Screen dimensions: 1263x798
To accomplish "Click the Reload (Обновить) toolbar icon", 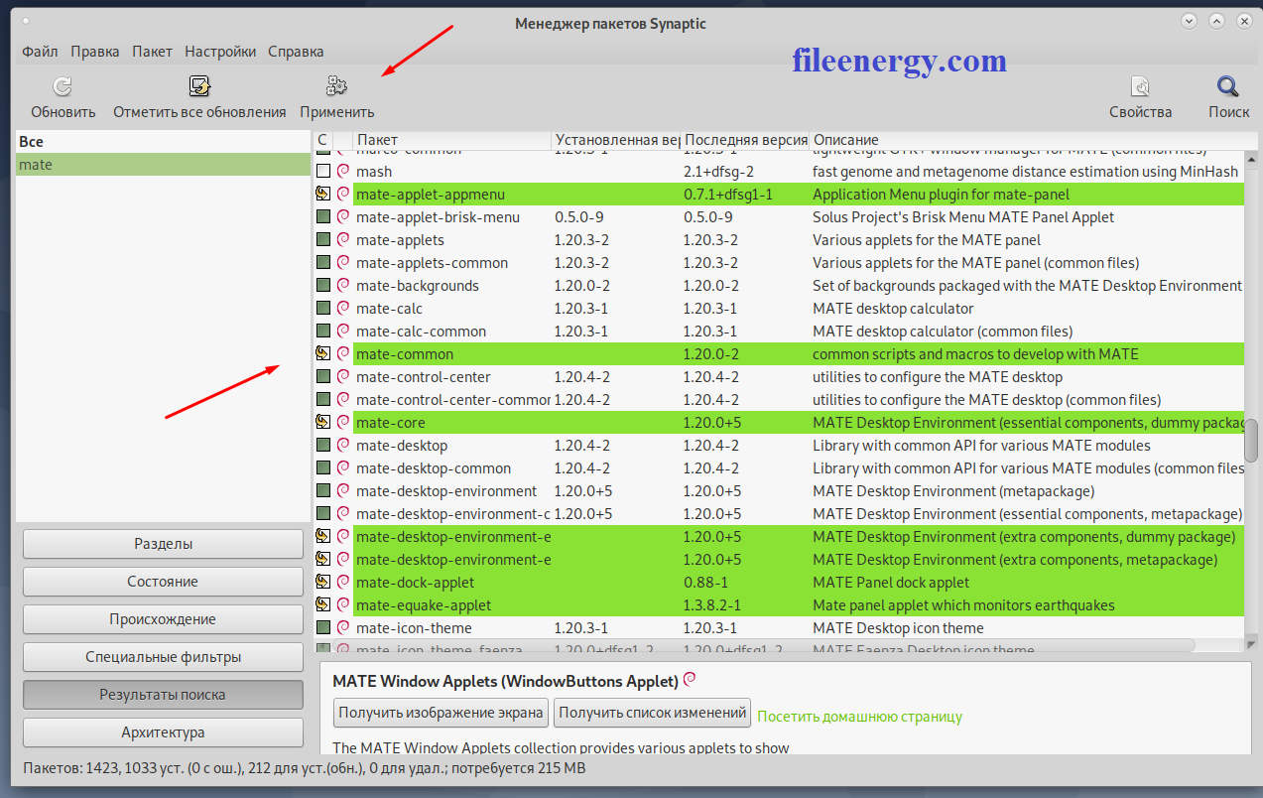I will [x=63, y=86].
